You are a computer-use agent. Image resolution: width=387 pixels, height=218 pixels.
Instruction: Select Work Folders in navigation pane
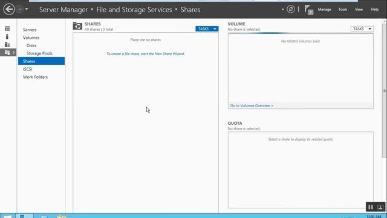coord(35,77)
